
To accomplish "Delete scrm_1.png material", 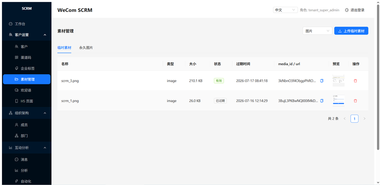I will (x=355, y=101).
